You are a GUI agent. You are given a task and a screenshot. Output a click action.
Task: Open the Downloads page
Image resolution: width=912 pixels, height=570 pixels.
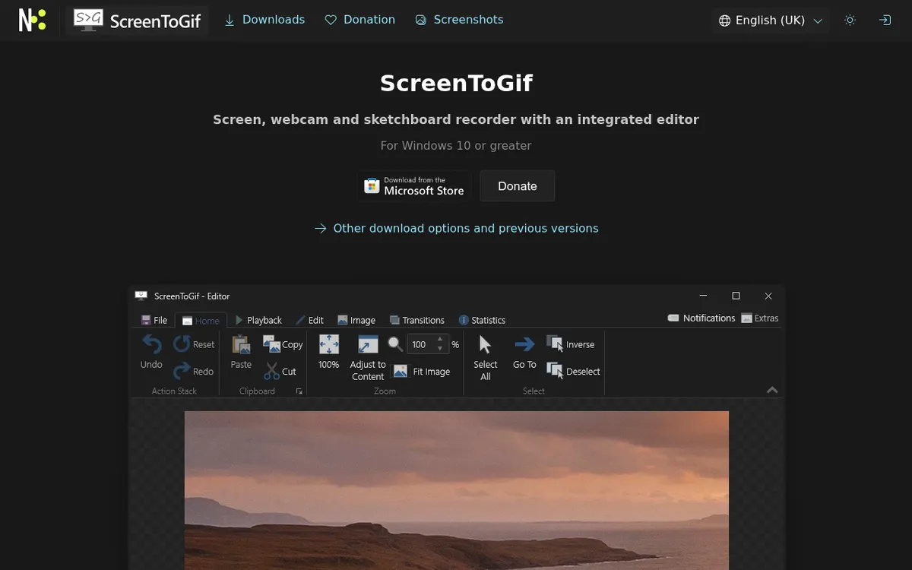pyautogui.click(x=264, y=20)
